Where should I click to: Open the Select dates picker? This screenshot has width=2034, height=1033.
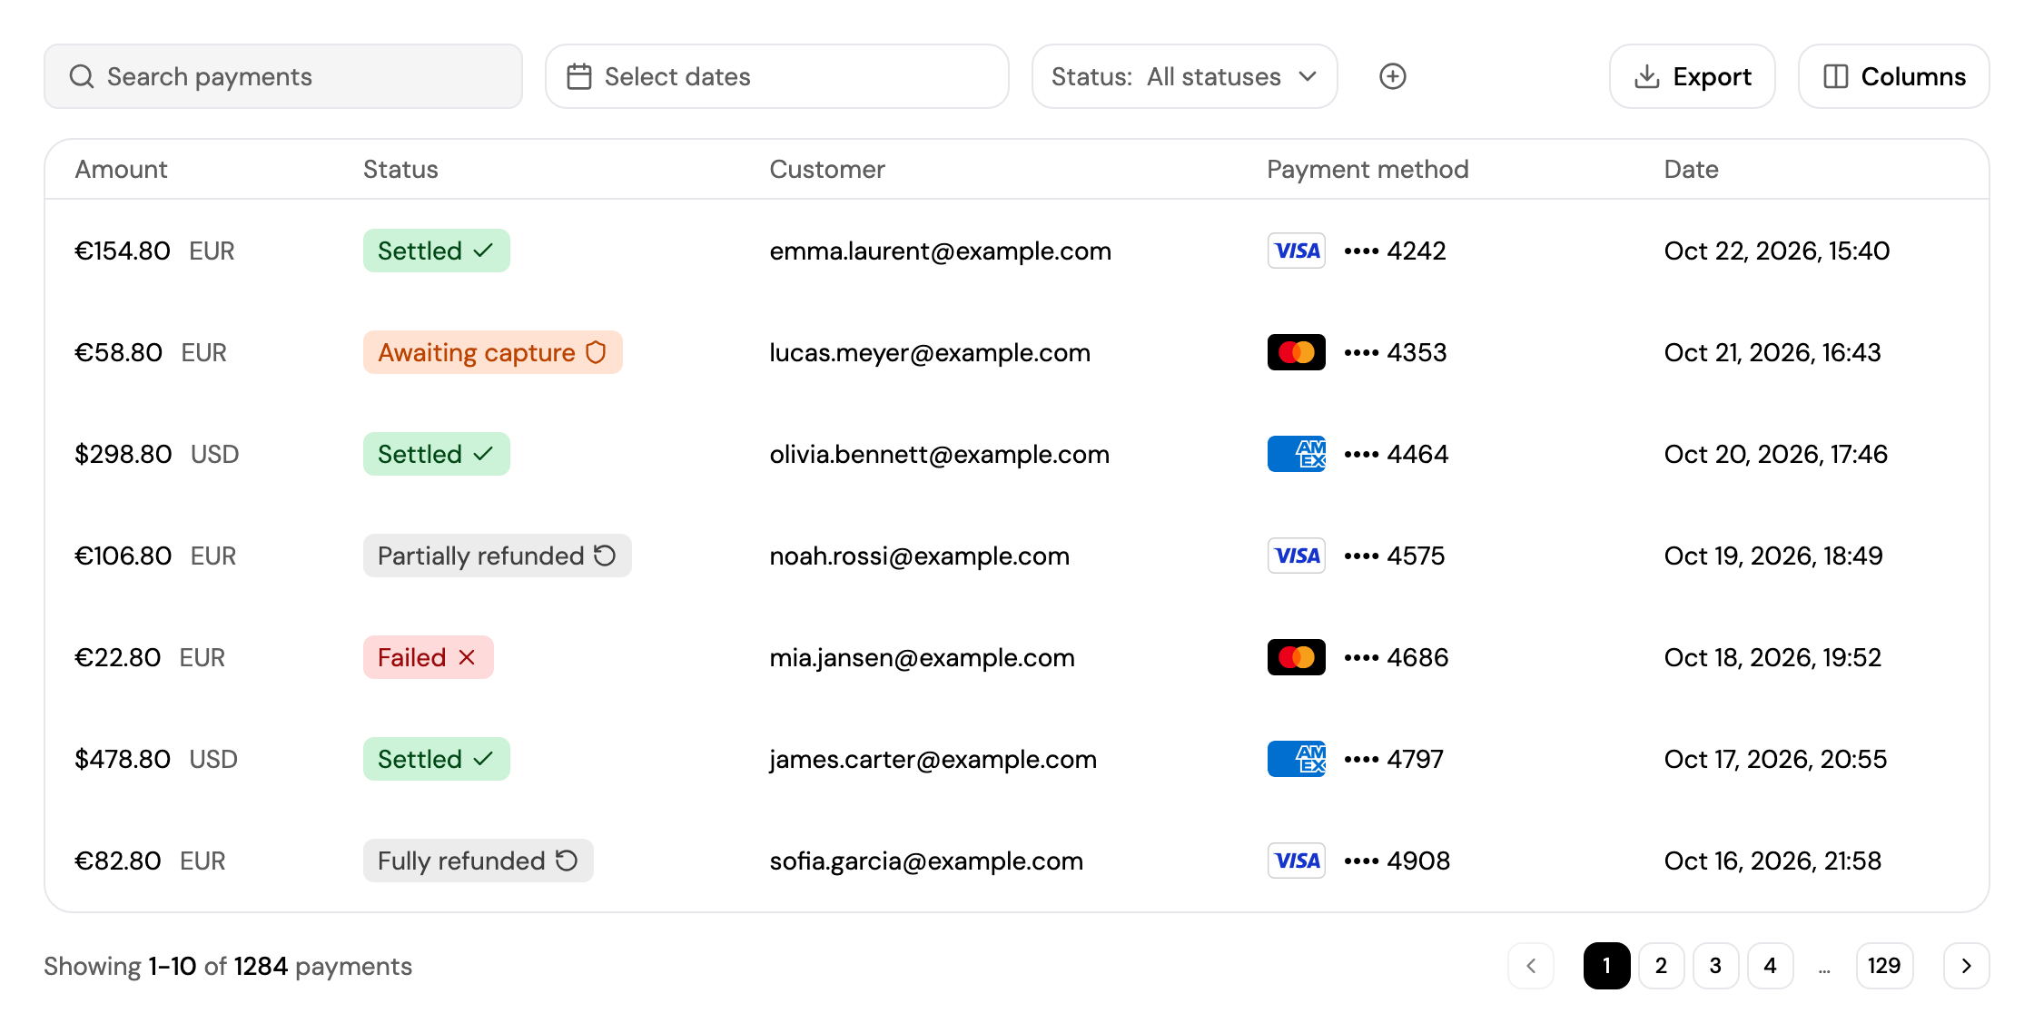(x=777, y=76)
